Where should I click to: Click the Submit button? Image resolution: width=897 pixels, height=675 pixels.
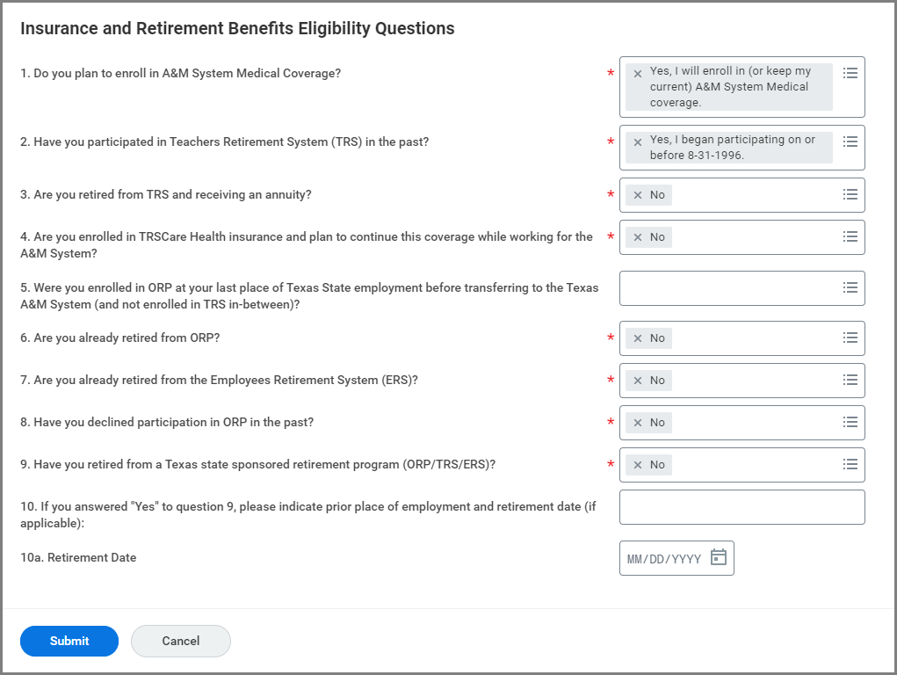(x=69, y=641)
